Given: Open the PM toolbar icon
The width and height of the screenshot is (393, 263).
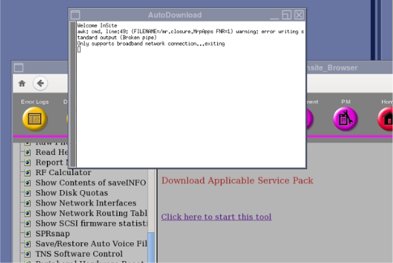Looking at the screenshot, I should (x=346, y=118).
